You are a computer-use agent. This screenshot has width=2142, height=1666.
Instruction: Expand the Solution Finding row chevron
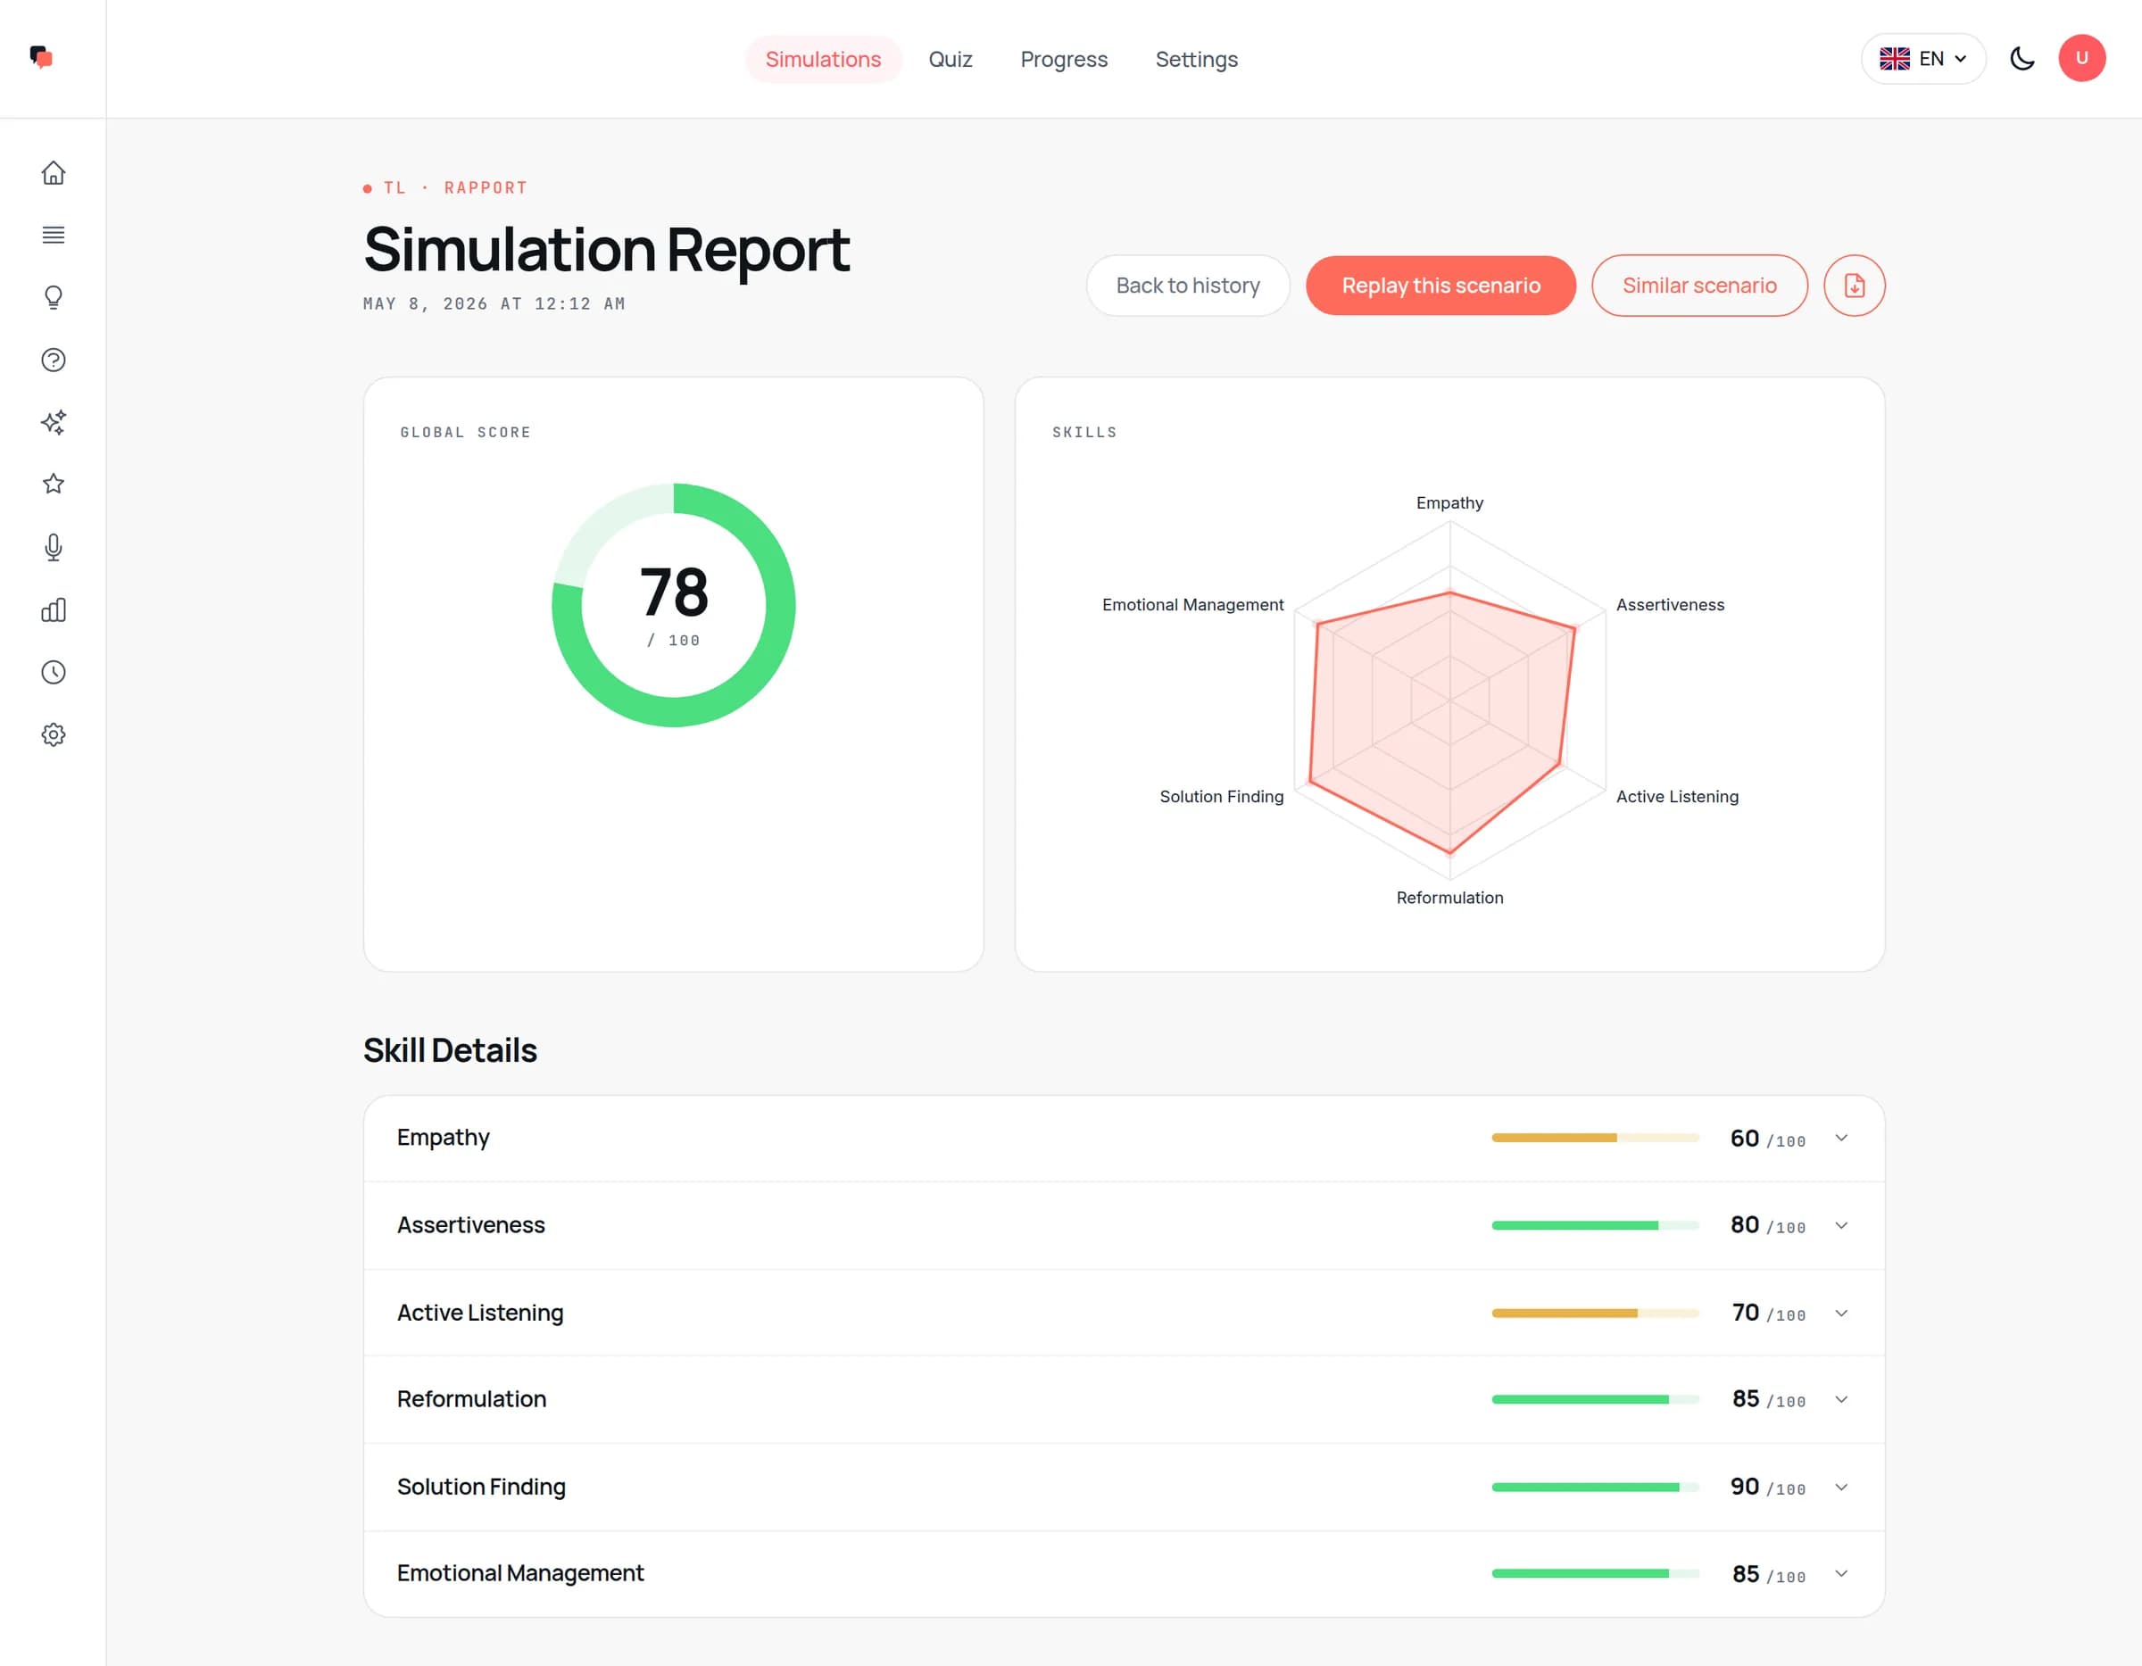[1841, 1487]
